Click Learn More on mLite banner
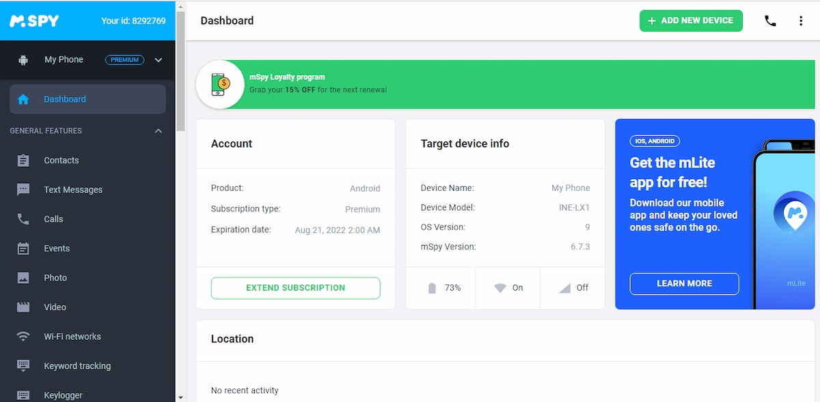820x402 pixels. coord(684,283)
